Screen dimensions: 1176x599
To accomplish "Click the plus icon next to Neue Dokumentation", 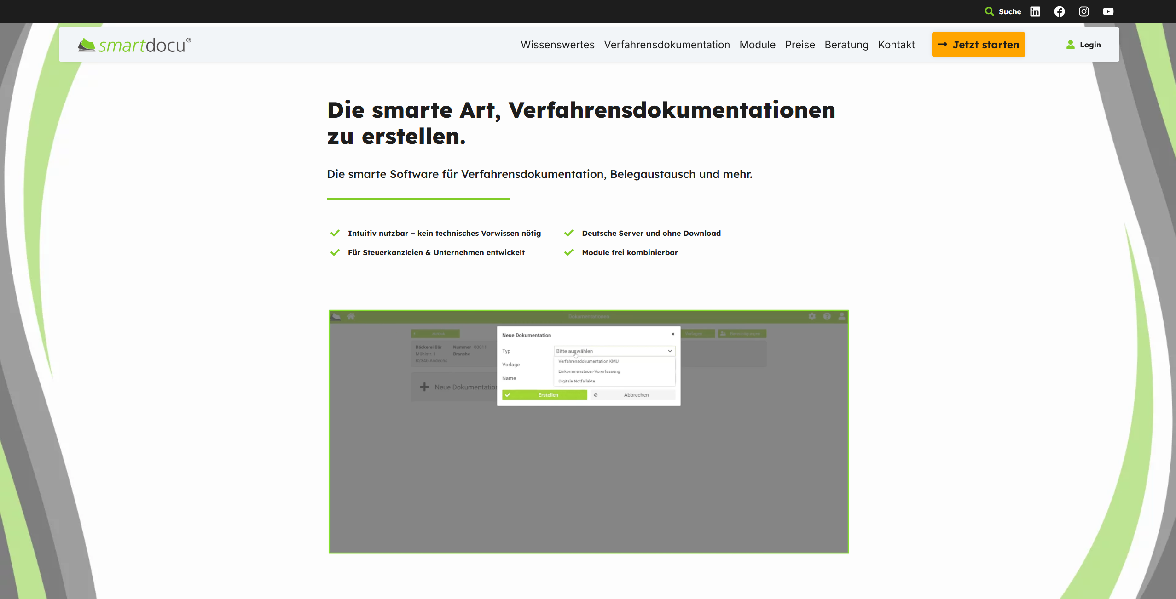I will 424,387.
